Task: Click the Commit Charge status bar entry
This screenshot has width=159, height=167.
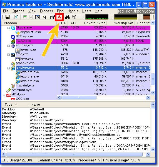Action: coord(56,160)
